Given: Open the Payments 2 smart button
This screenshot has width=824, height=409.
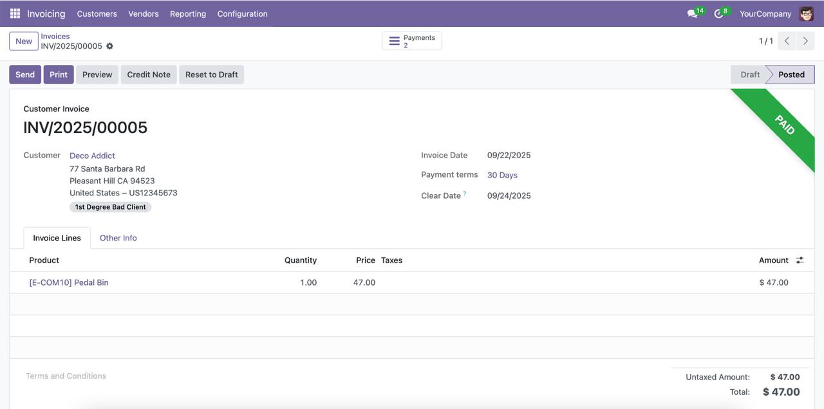Looking at the screenshot, I should point(412,41).
